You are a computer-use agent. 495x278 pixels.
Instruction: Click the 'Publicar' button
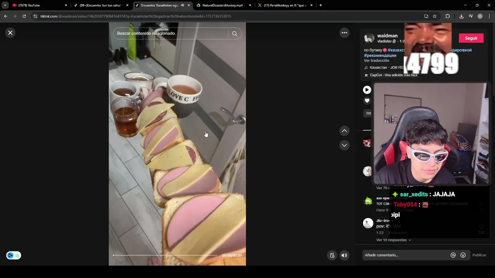[x=479, y=255]
